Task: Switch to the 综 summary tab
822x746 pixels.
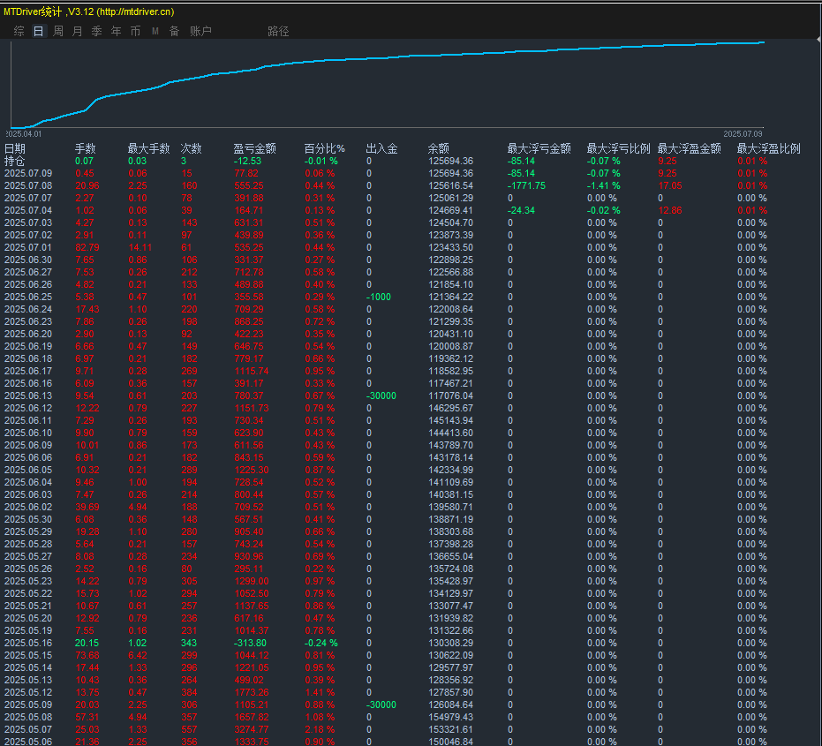Action: click(x=19, y=31)
